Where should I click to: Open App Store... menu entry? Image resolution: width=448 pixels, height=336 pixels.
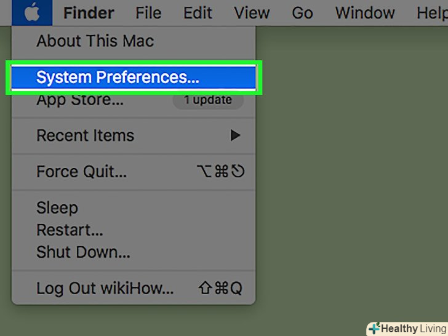[80, 100]
